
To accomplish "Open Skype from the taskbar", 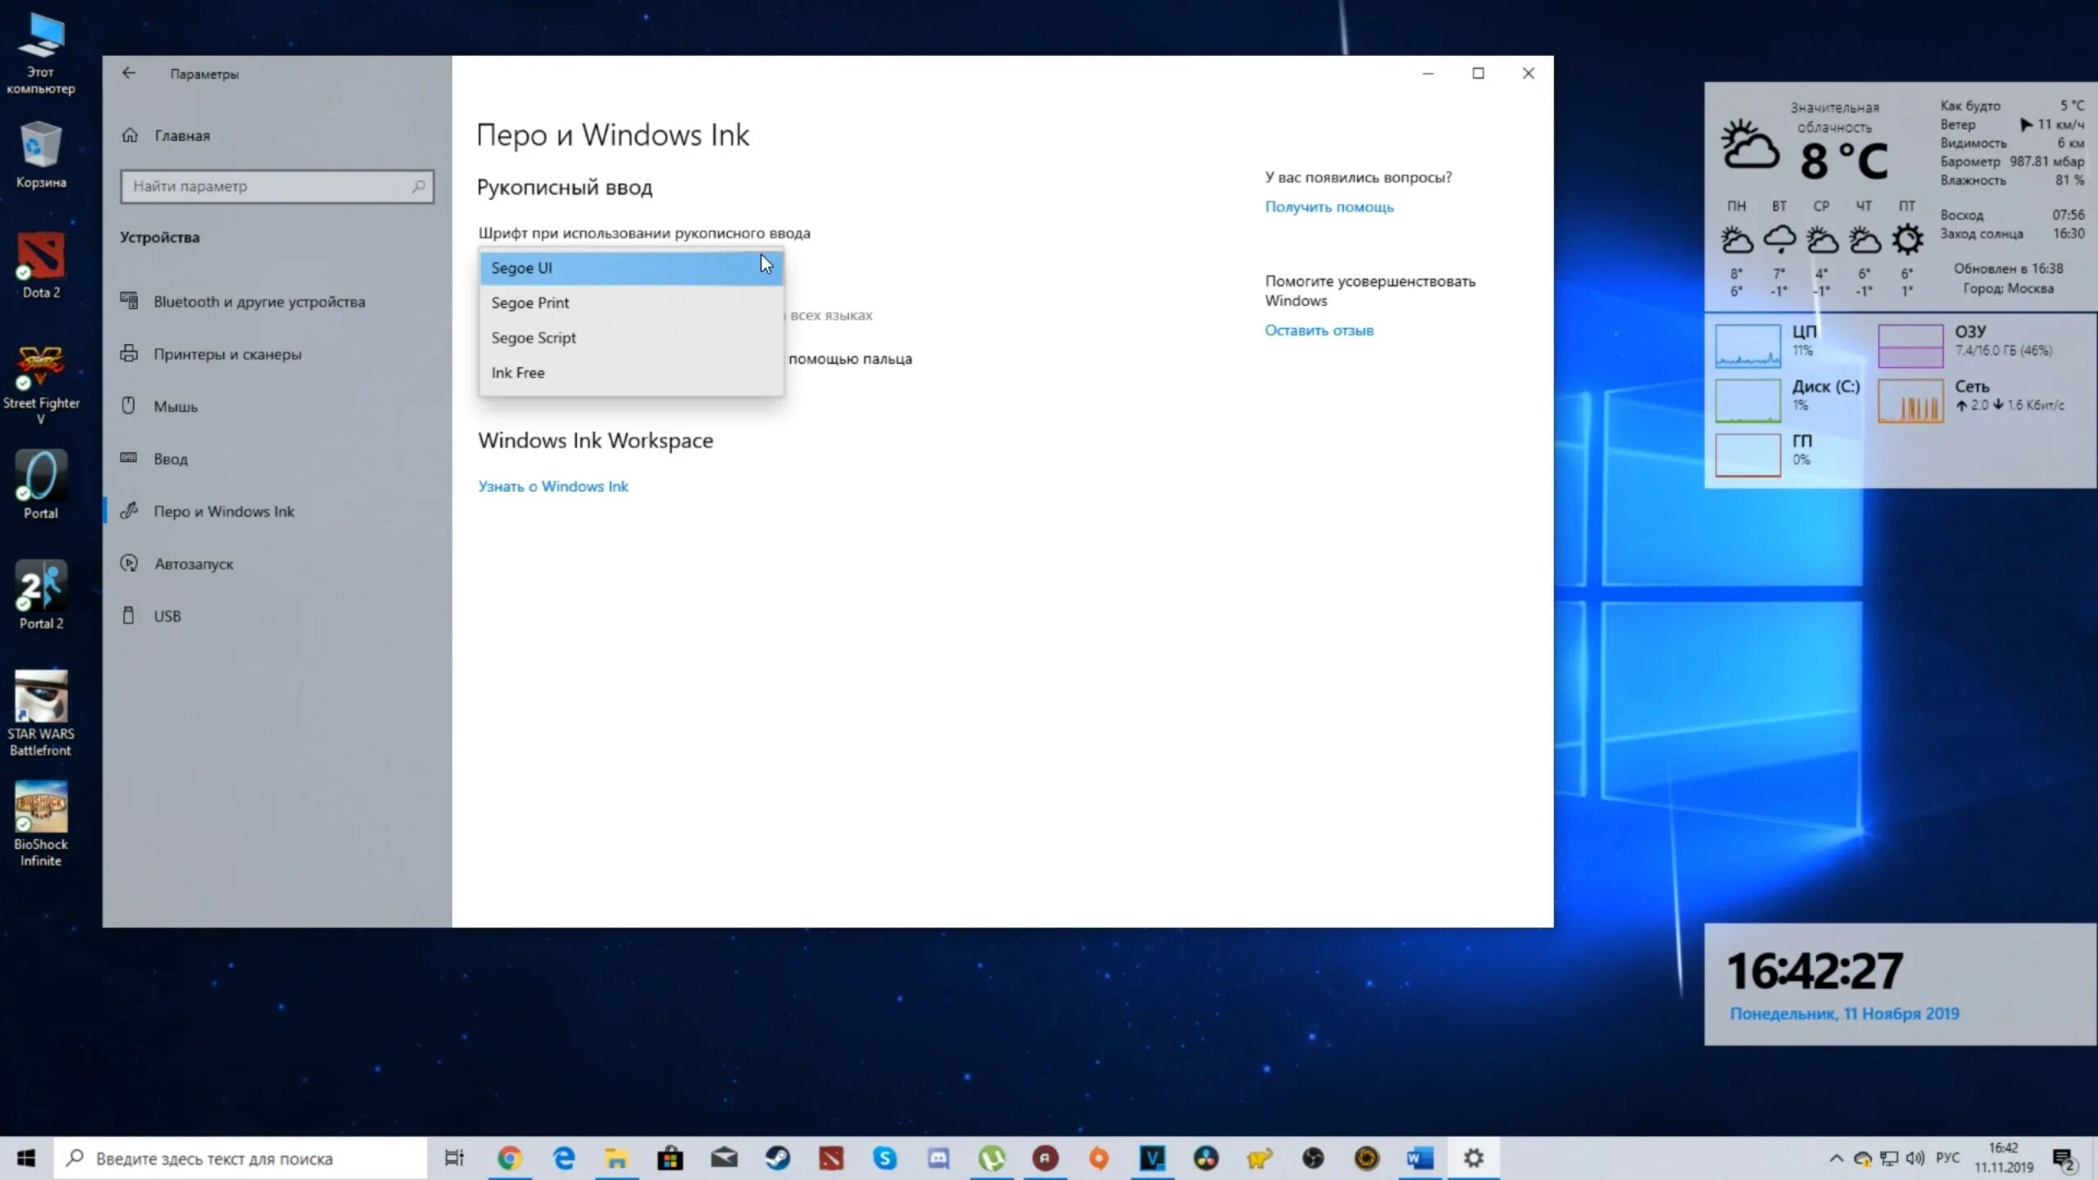I will 884,1158.
